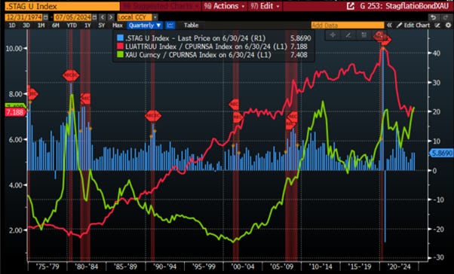This screenshot has height=274, width=454.
Task: Switch to line chart view icon
Action: click(x=170, y=26)
